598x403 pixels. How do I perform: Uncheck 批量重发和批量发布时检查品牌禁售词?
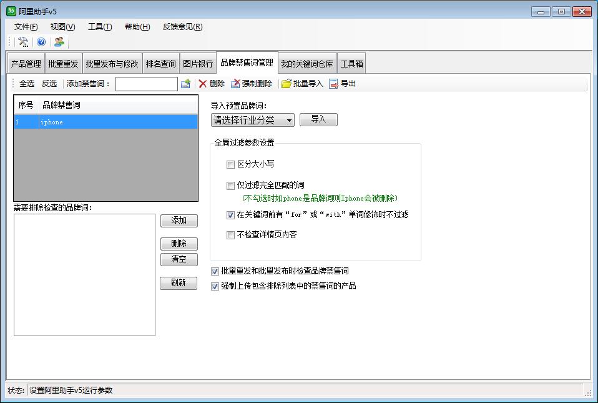(215, 271)
